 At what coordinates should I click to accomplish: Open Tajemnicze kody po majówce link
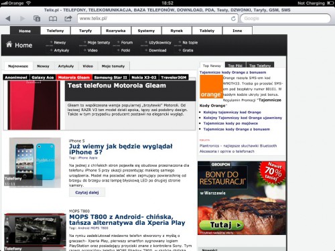230,123
